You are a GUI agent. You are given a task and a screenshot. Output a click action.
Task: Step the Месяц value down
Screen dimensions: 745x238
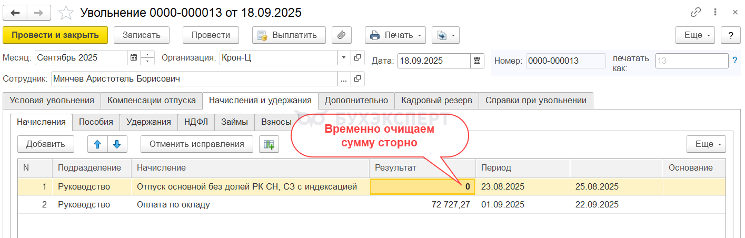148,62
